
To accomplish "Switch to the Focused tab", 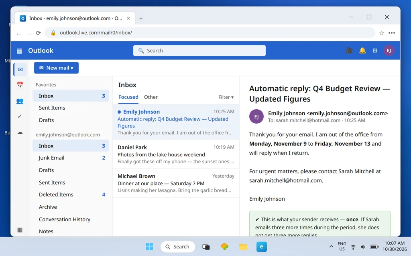I will tap(128, 97).
